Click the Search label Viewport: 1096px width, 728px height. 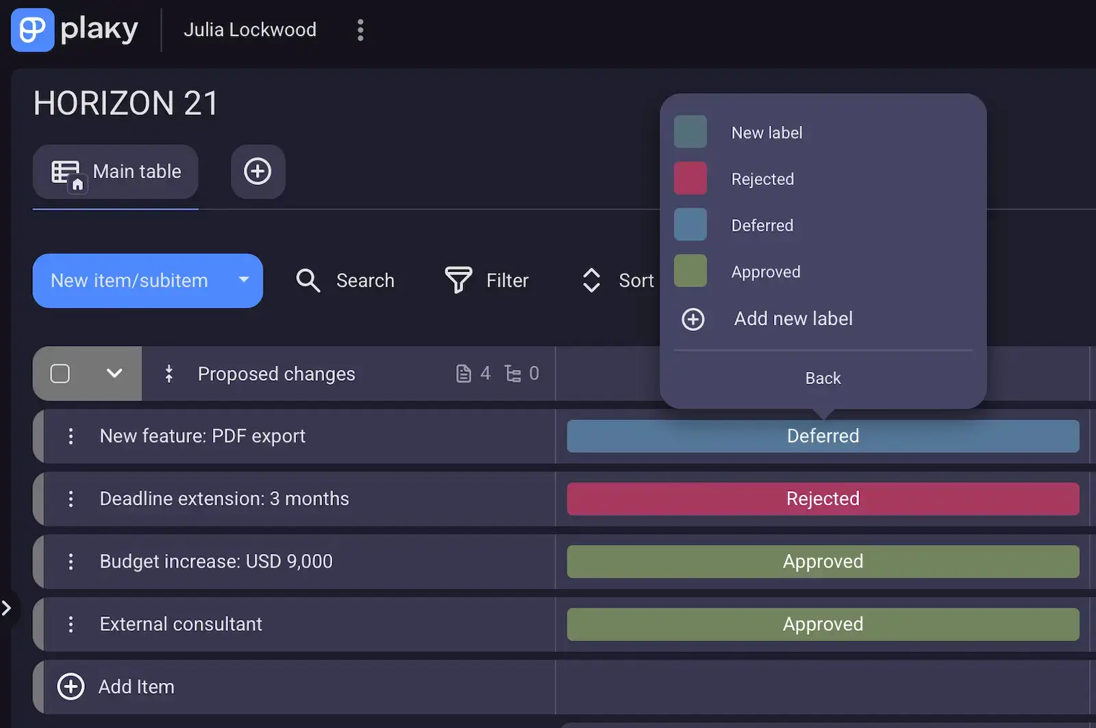pyautogui.click(x=365, y=281)
